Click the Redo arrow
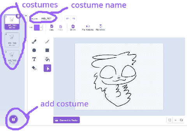187x140 pixels. (x=74, y=19)
